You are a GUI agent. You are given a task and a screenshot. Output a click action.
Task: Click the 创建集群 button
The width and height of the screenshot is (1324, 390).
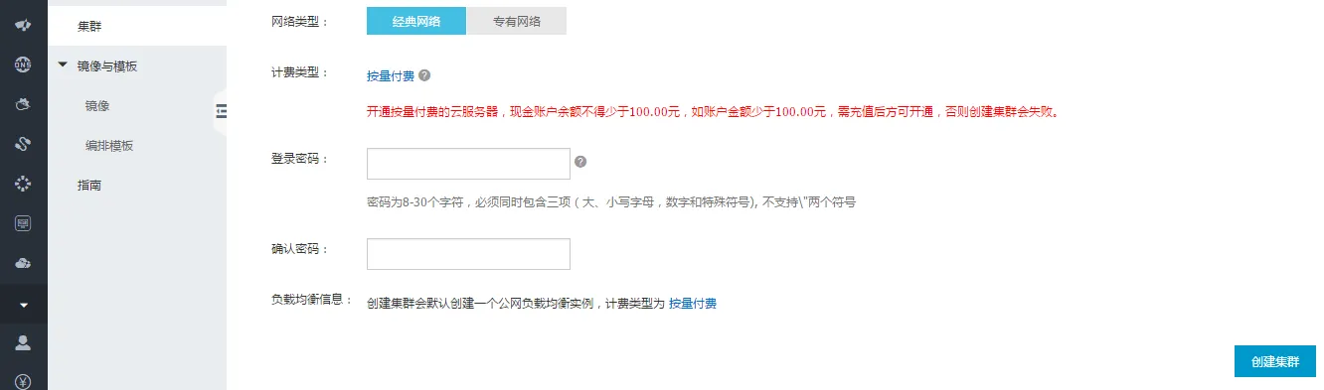pos(1275,361)
